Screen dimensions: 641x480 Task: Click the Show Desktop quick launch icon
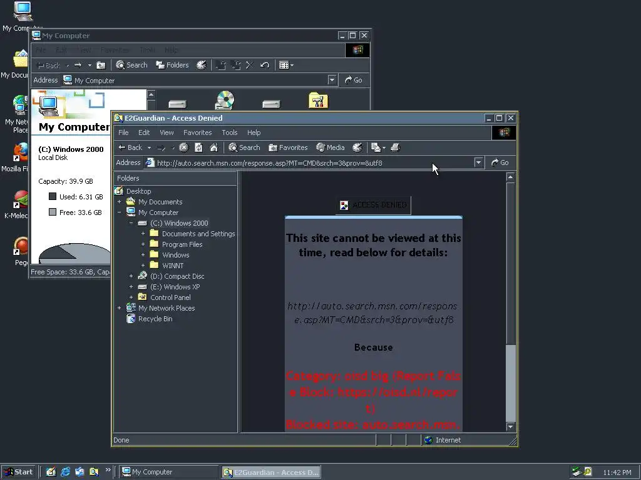pos(51,472)
